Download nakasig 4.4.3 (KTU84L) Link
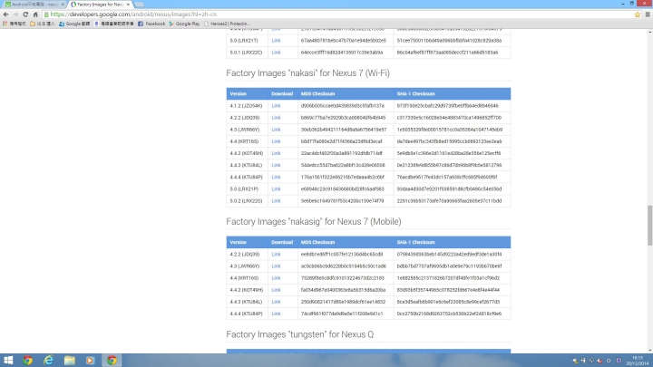Image resolution: width=653 pixels, height=367 pixels. (x=276, y=302)
